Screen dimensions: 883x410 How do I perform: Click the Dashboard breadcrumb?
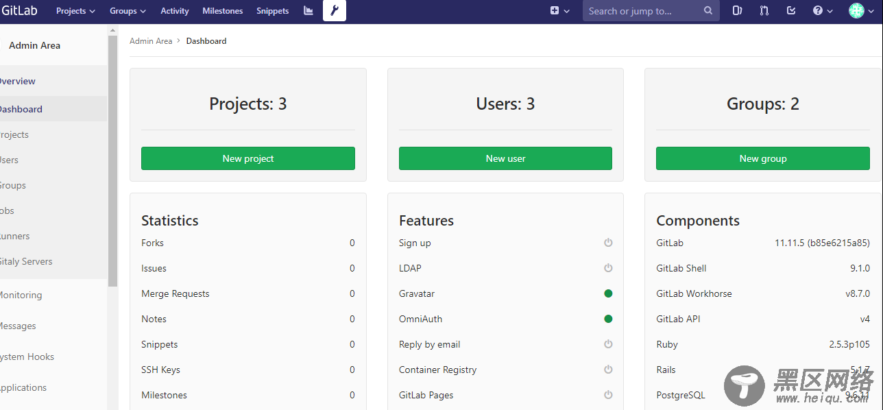coord(206,41)
